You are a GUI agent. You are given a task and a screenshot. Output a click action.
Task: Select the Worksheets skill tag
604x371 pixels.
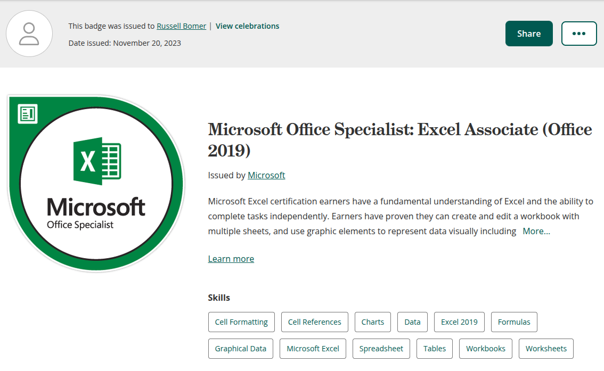pos(546,349)
